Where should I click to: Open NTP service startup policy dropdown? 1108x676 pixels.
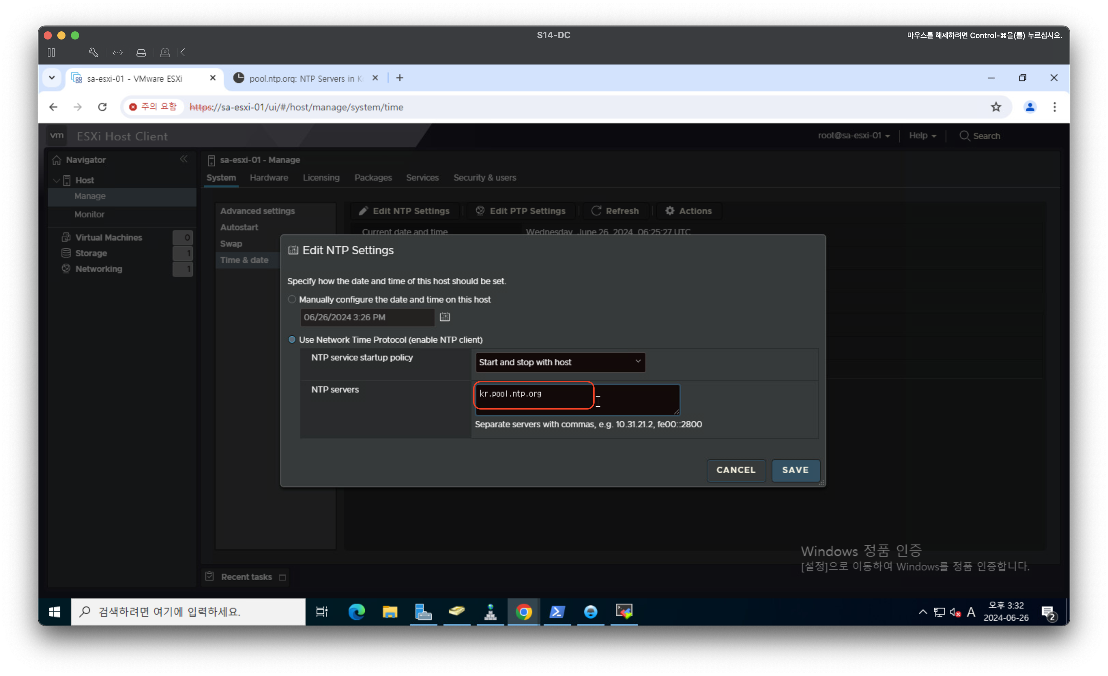pyautogui.click(x=560, y=362)
